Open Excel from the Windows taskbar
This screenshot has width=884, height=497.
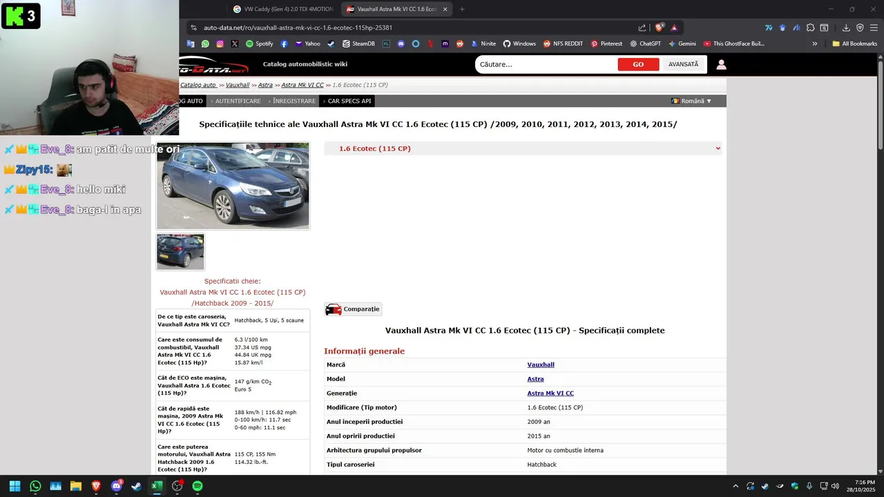(157, 486)
